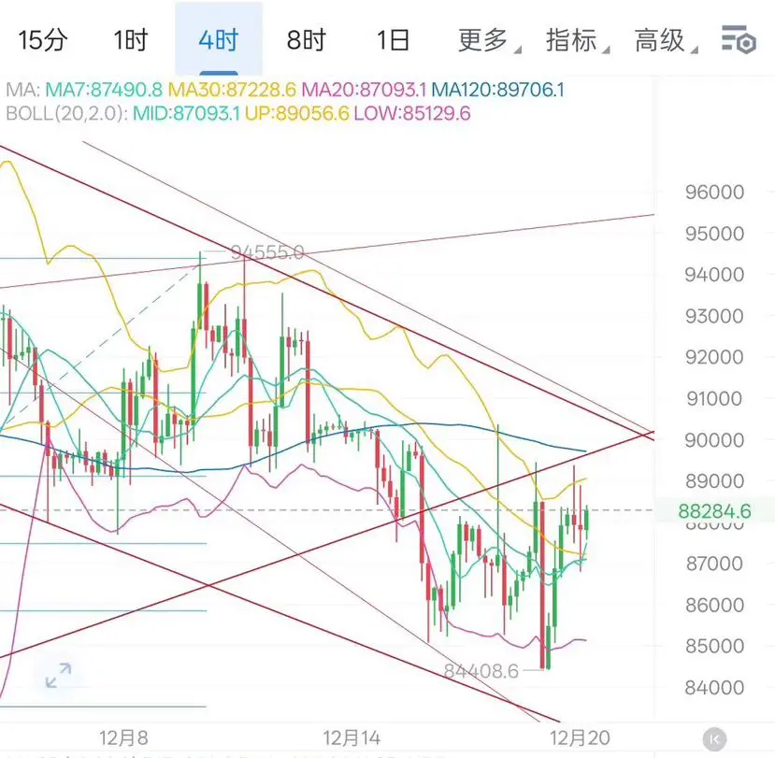This screenshot has width=775, height=758.
Task: Click the MA120:89706.1 indicator label
Action: pos(497,90)
